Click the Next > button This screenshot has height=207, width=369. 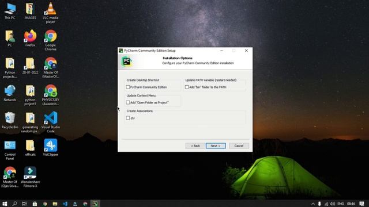click(x=216, y=145)
